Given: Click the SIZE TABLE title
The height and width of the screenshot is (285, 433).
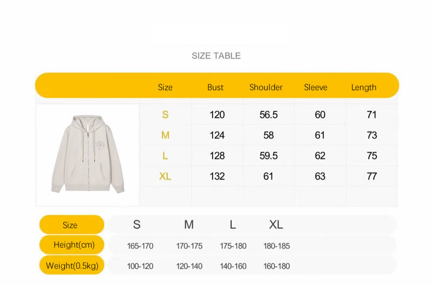Looking at the screenshot, I should pos(216,56).
